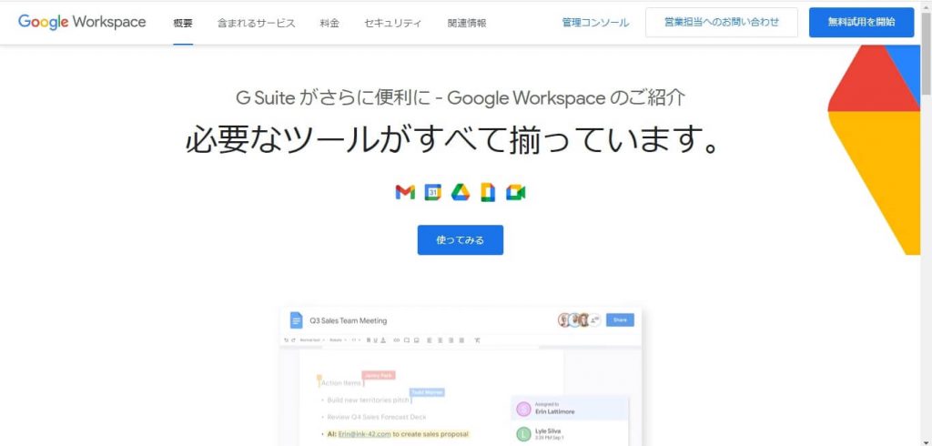Open the 料金 page

329,23
